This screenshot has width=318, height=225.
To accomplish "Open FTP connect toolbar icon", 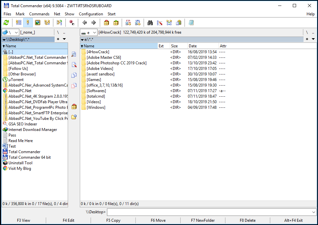I will (x=128, y=23).
